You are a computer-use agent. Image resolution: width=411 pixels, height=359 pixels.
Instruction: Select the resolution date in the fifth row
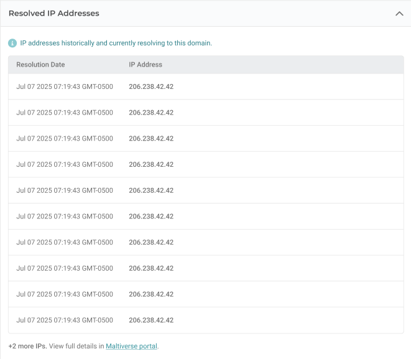tap(65, 190)
